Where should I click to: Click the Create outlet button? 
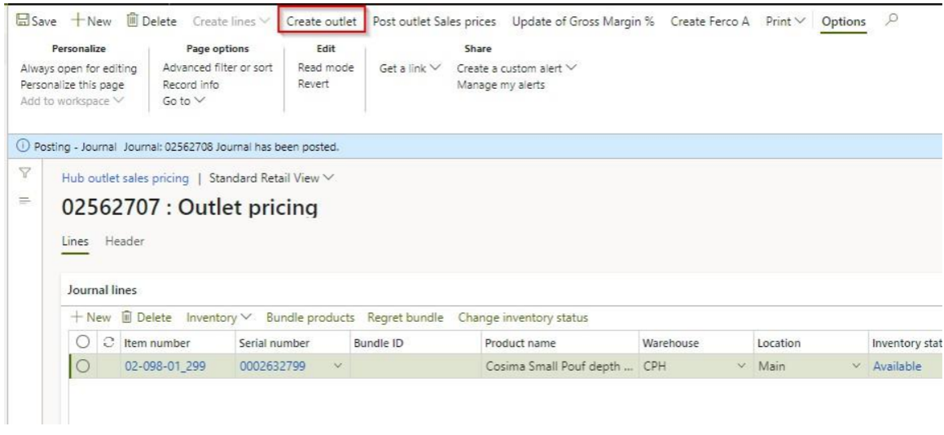321,20
